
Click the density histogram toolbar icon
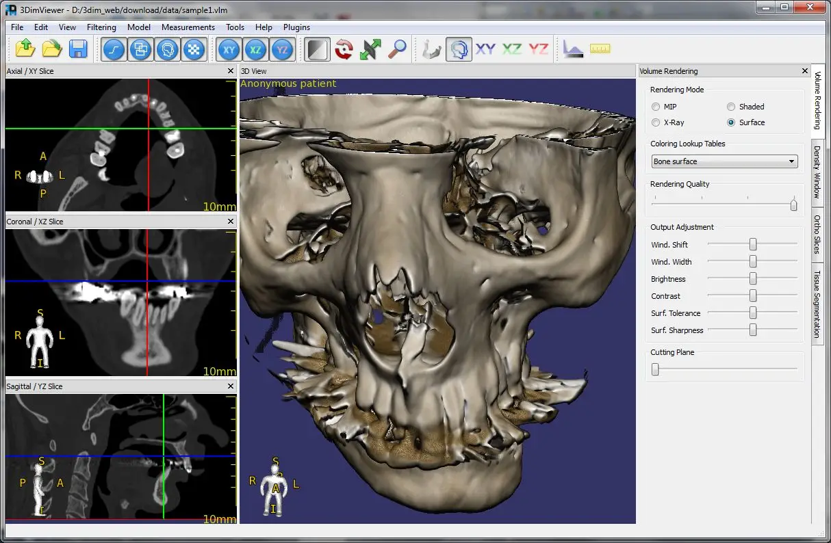click(572, 49)
